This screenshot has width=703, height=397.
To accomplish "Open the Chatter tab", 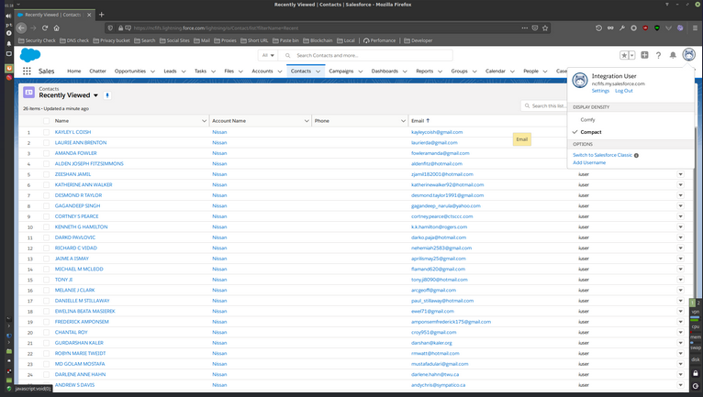I will [x=97, y=71].
